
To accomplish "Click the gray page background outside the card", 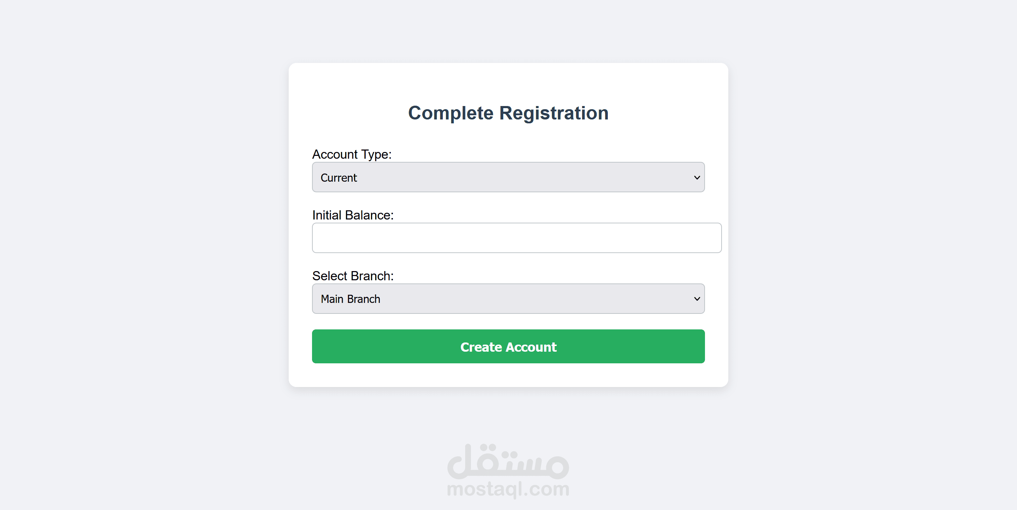I will (x=142, y=253).
